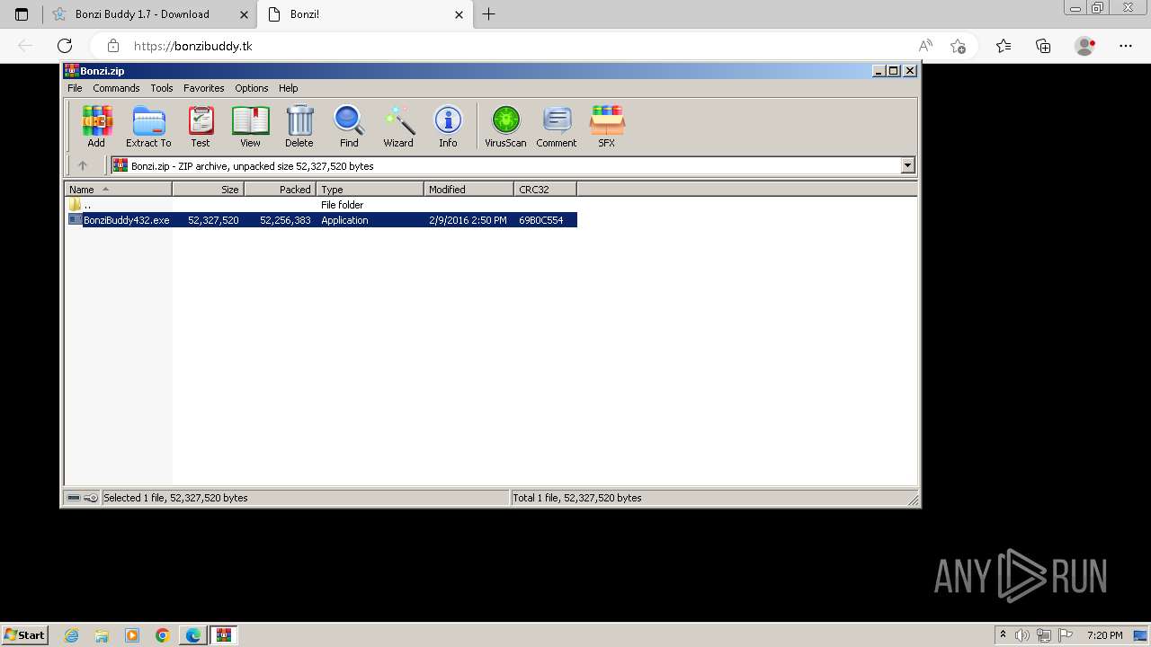Screen dimensions: 1151x647
Task: Show archive Info
Action: click(448, 126)
